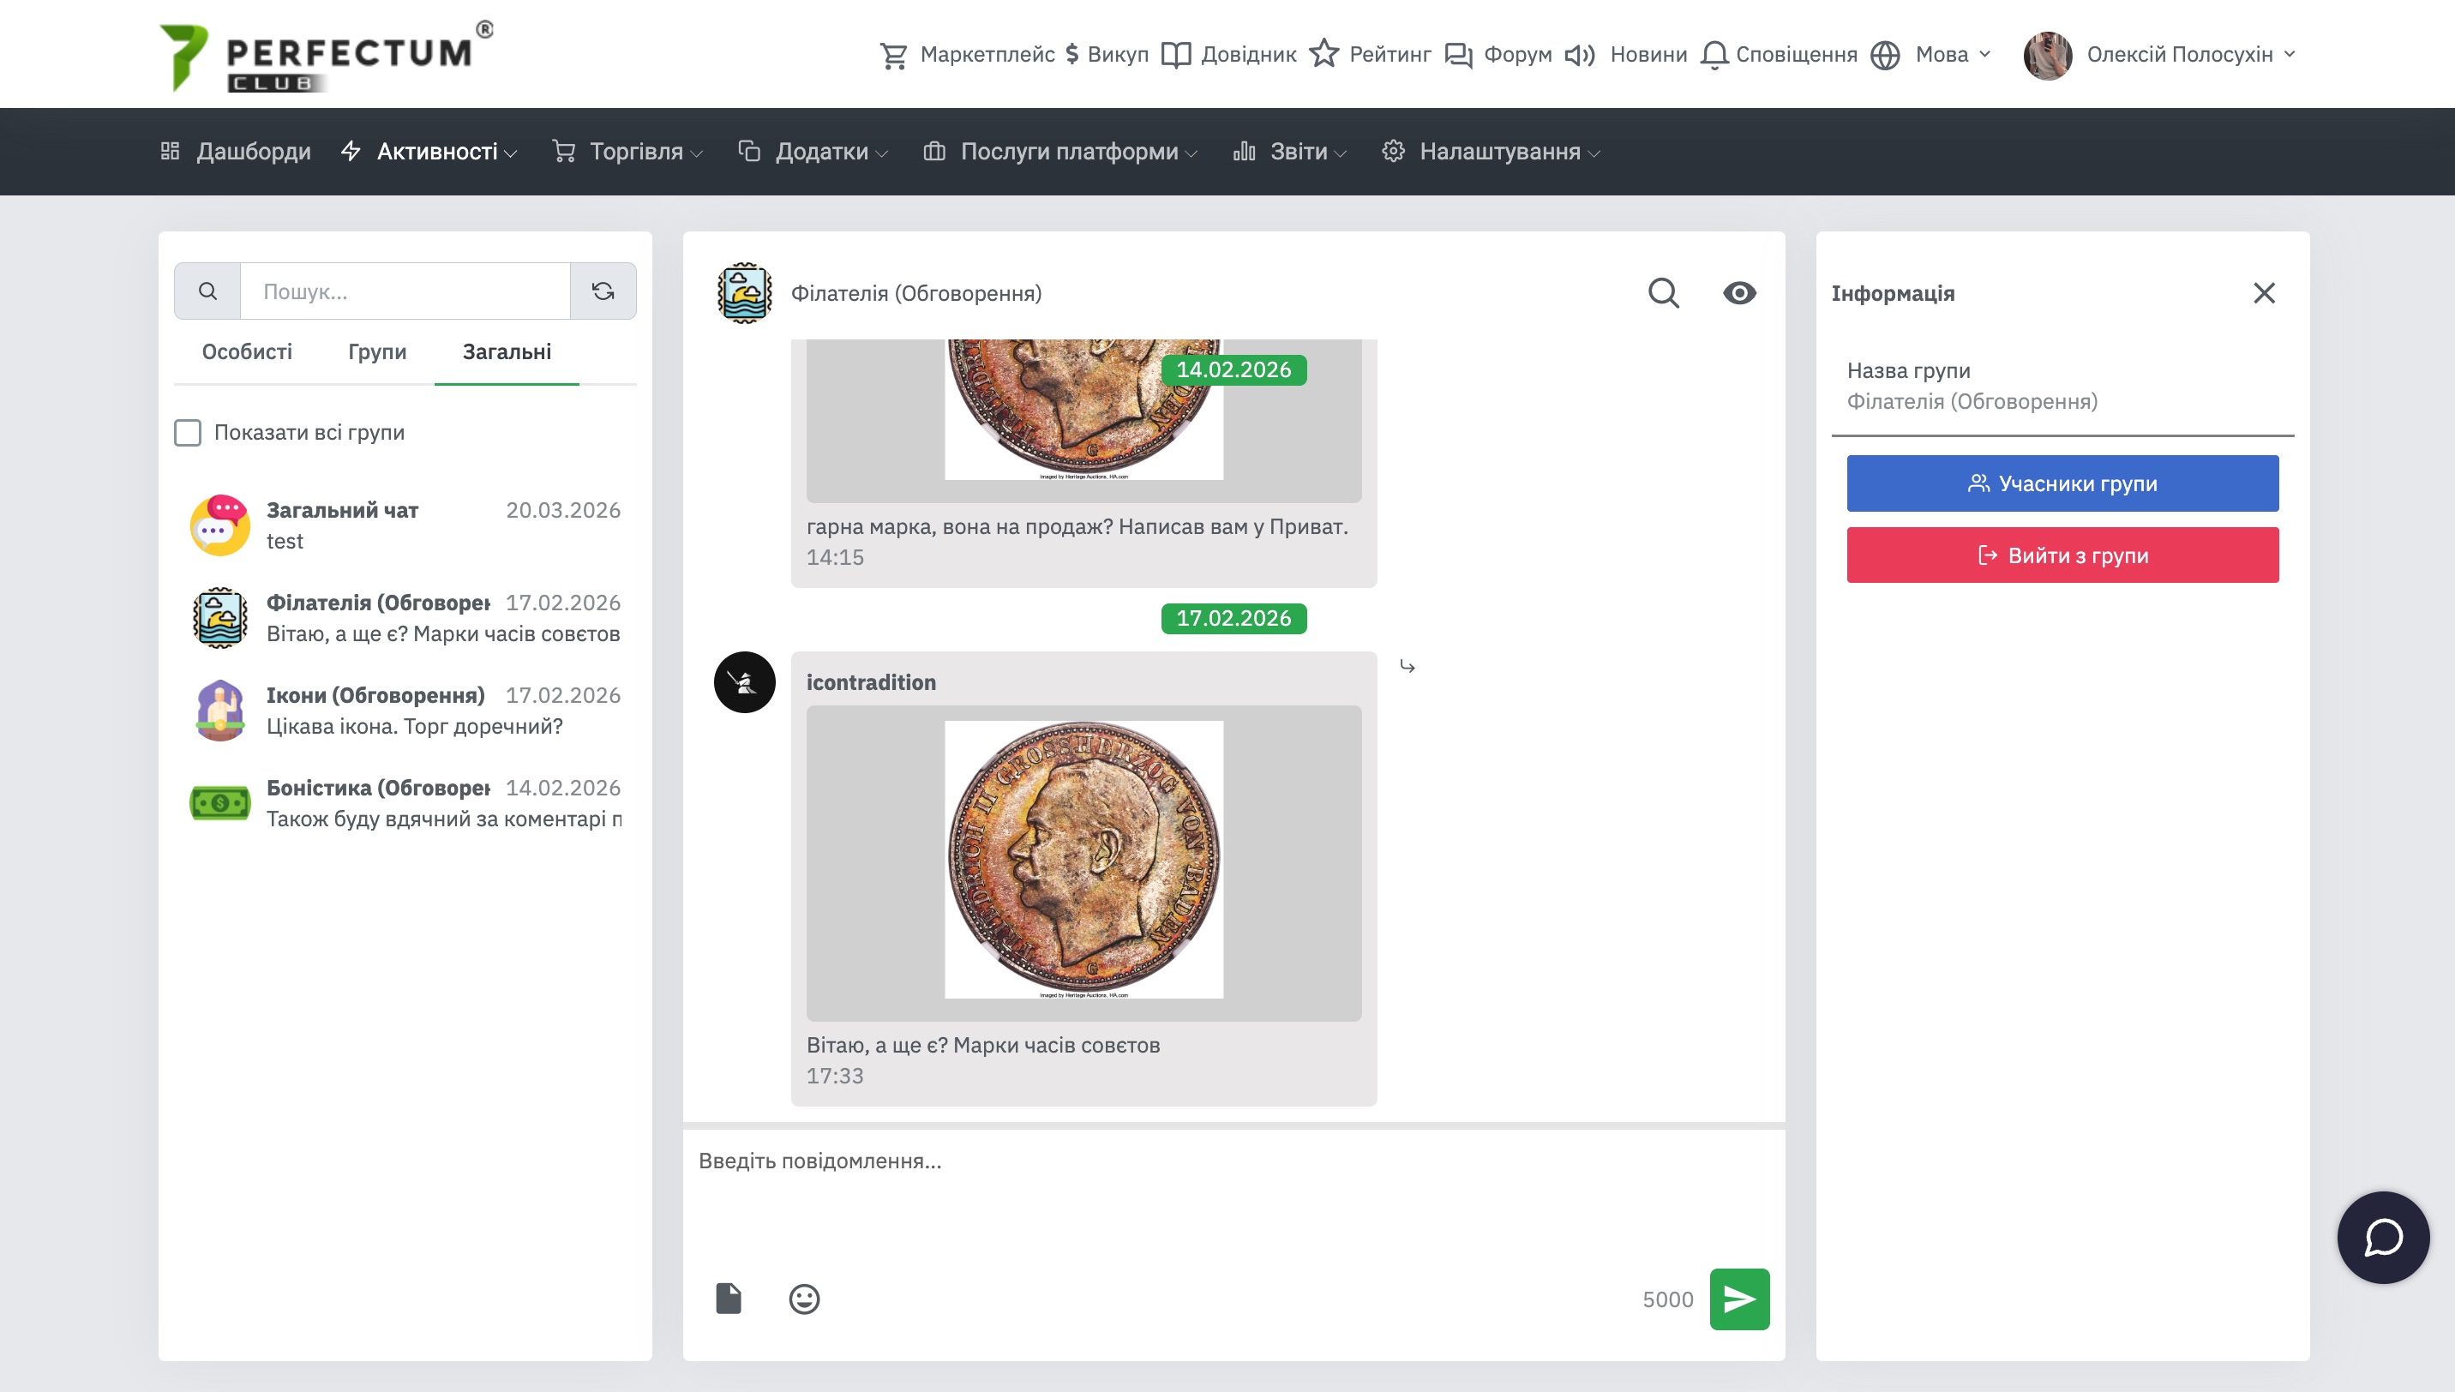Screen dimensions: 2455x1392
Task: Open the emoji picker
Action: [x=804, y=1299]
